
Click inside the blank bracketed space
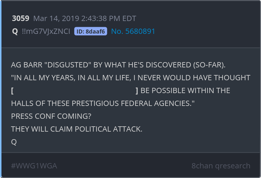click(x=74, y=91)
